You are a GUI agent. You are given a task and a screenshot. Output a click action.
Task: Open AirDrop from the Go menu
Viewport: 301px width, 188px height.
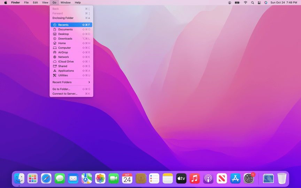71,52
